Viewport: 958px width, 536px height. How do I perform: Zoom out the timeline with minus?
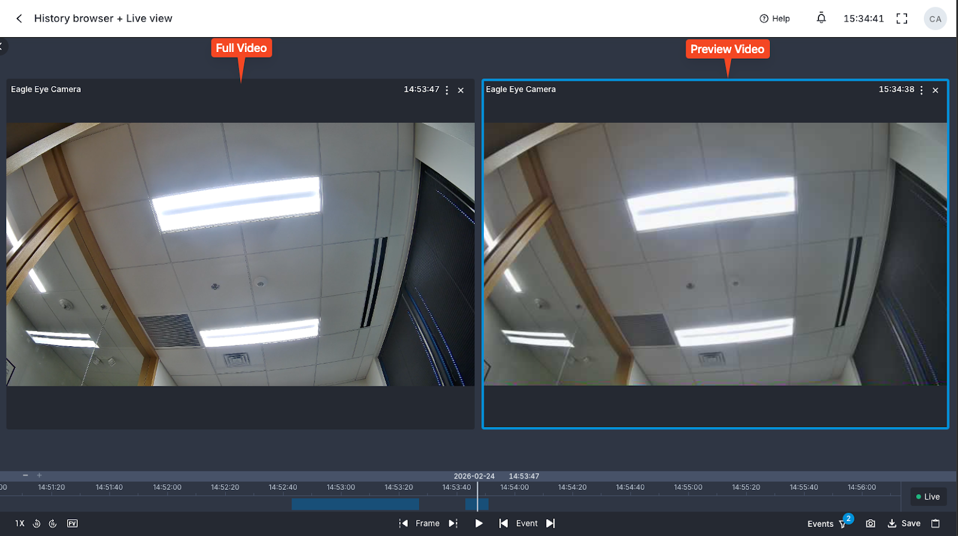tap(26, 475)
